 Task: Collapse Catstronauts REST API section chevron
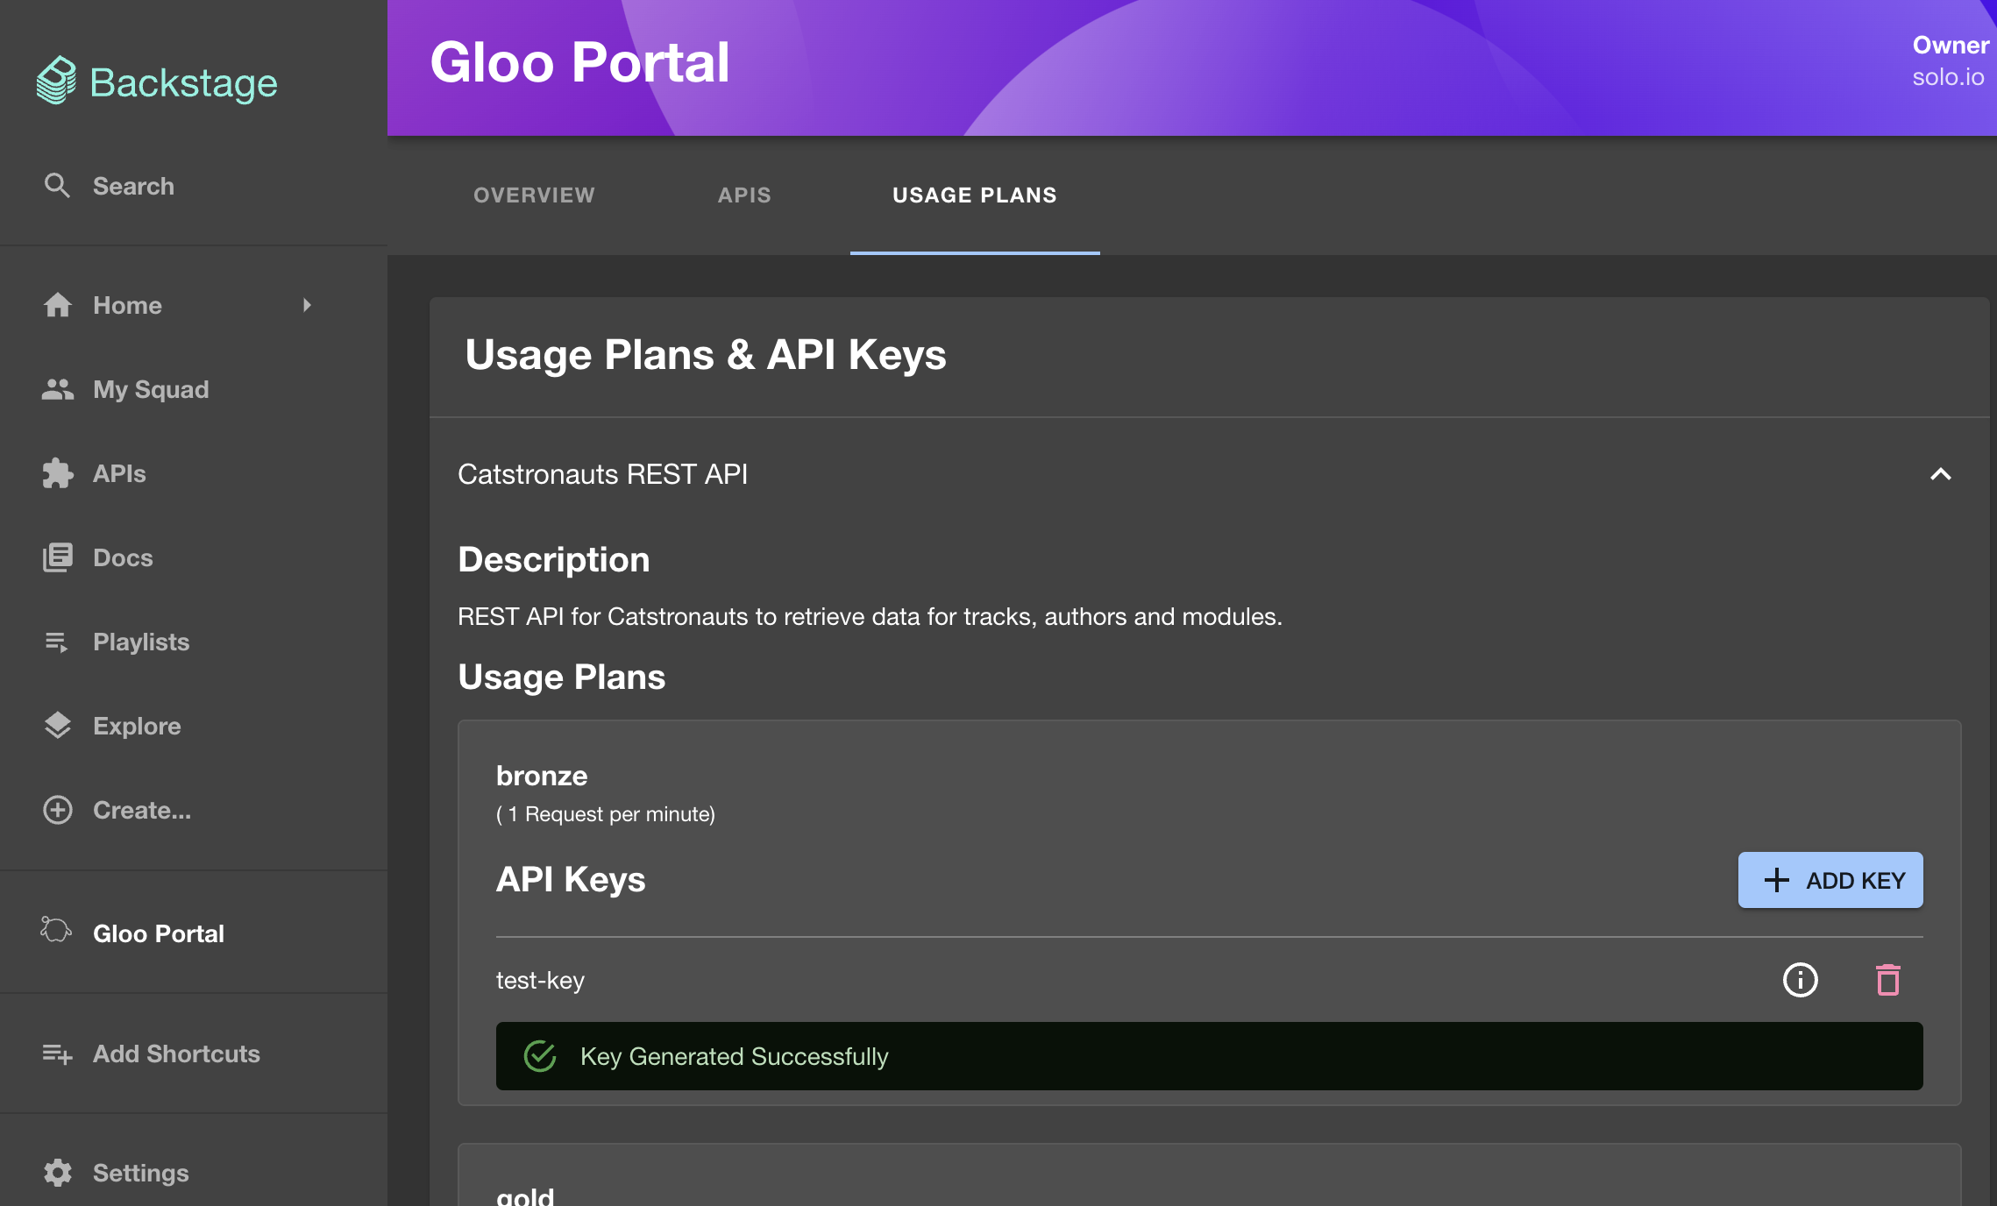point(1940,474)
